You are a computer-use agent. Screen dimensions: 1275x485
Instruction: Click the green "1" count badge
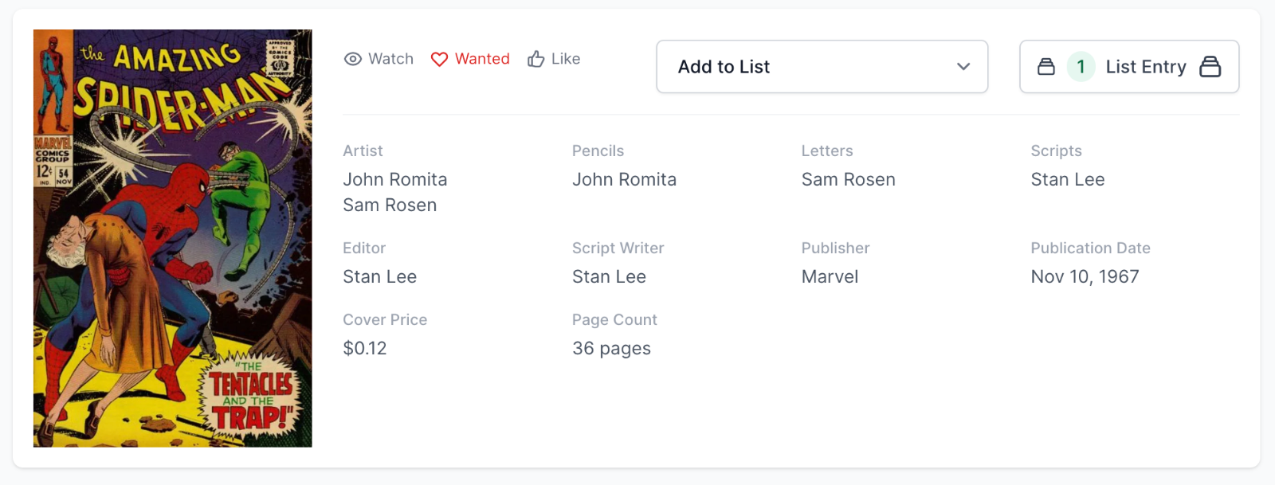(x=1081, y=67)
